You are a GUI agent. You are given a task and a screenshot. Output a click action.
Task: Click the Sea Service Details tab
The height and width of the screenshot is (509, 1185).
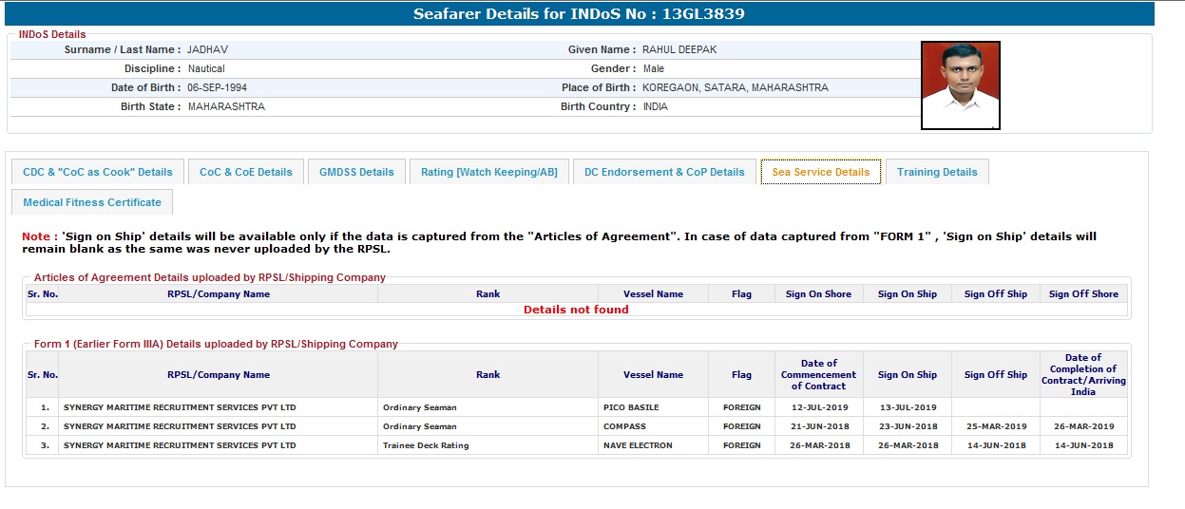820,172
